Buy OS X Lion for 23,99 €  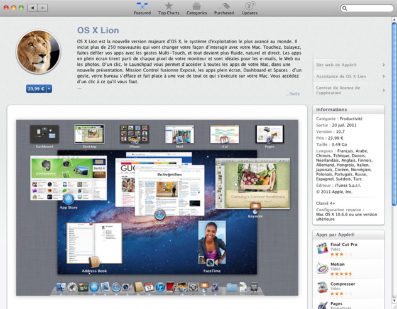pos(36,88)
